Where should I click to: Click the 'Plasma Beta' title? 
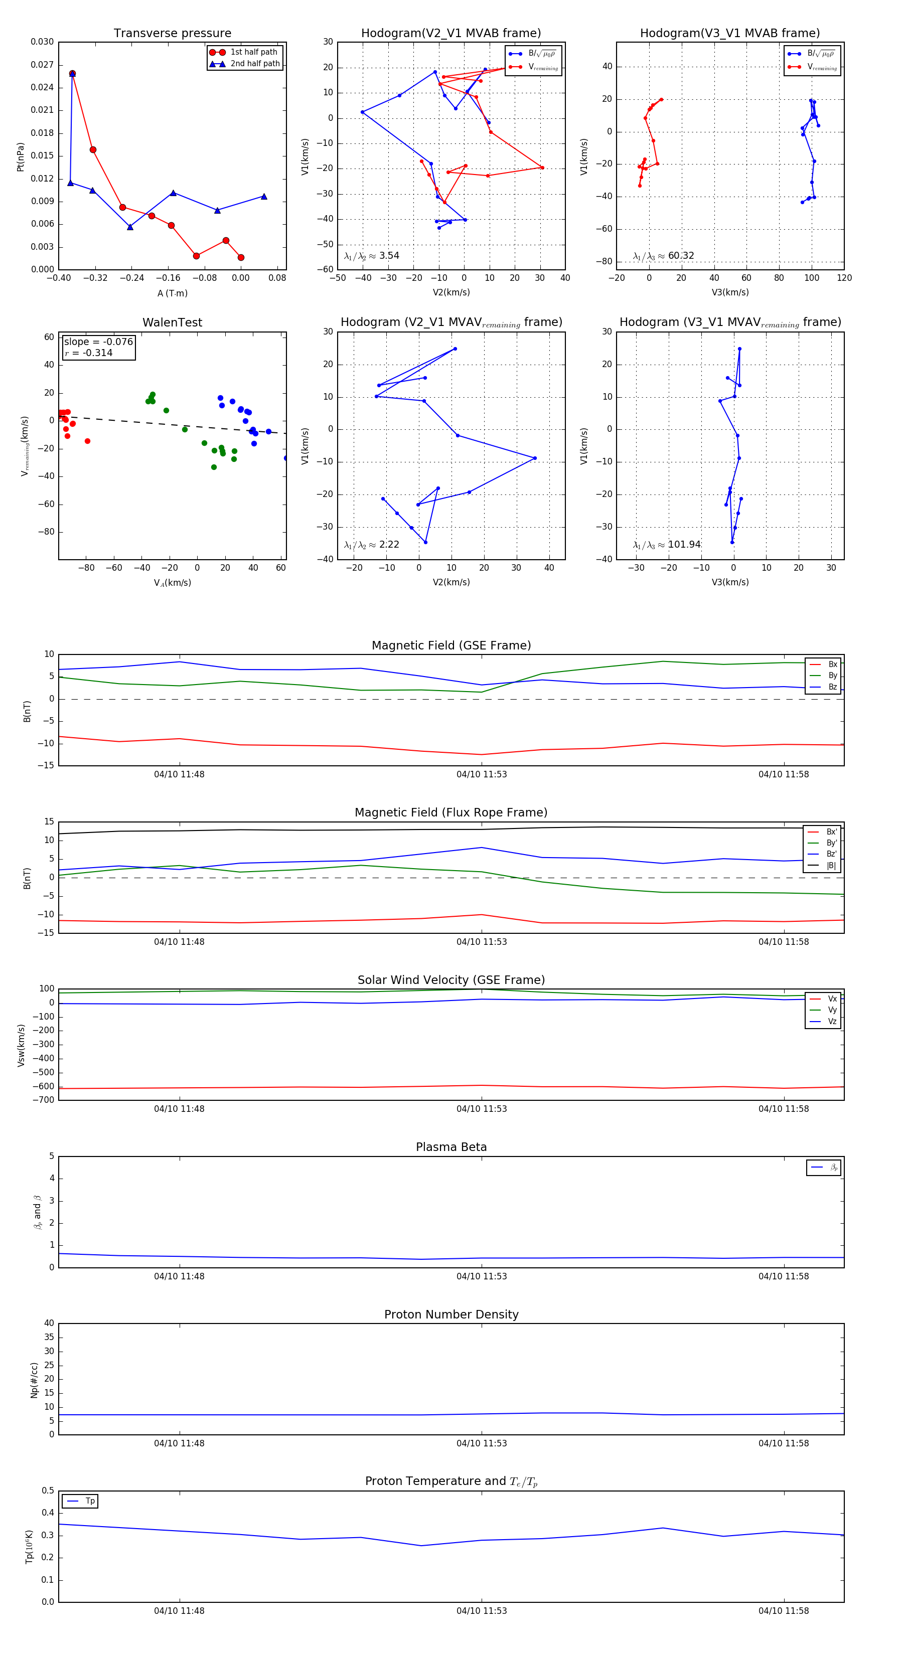pyautogui.click(x=451, y=1147)
